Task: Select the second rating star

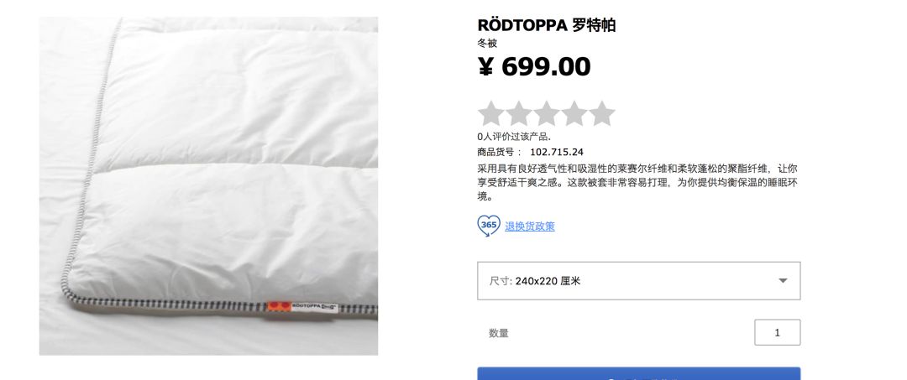Action: pos(518,113)
